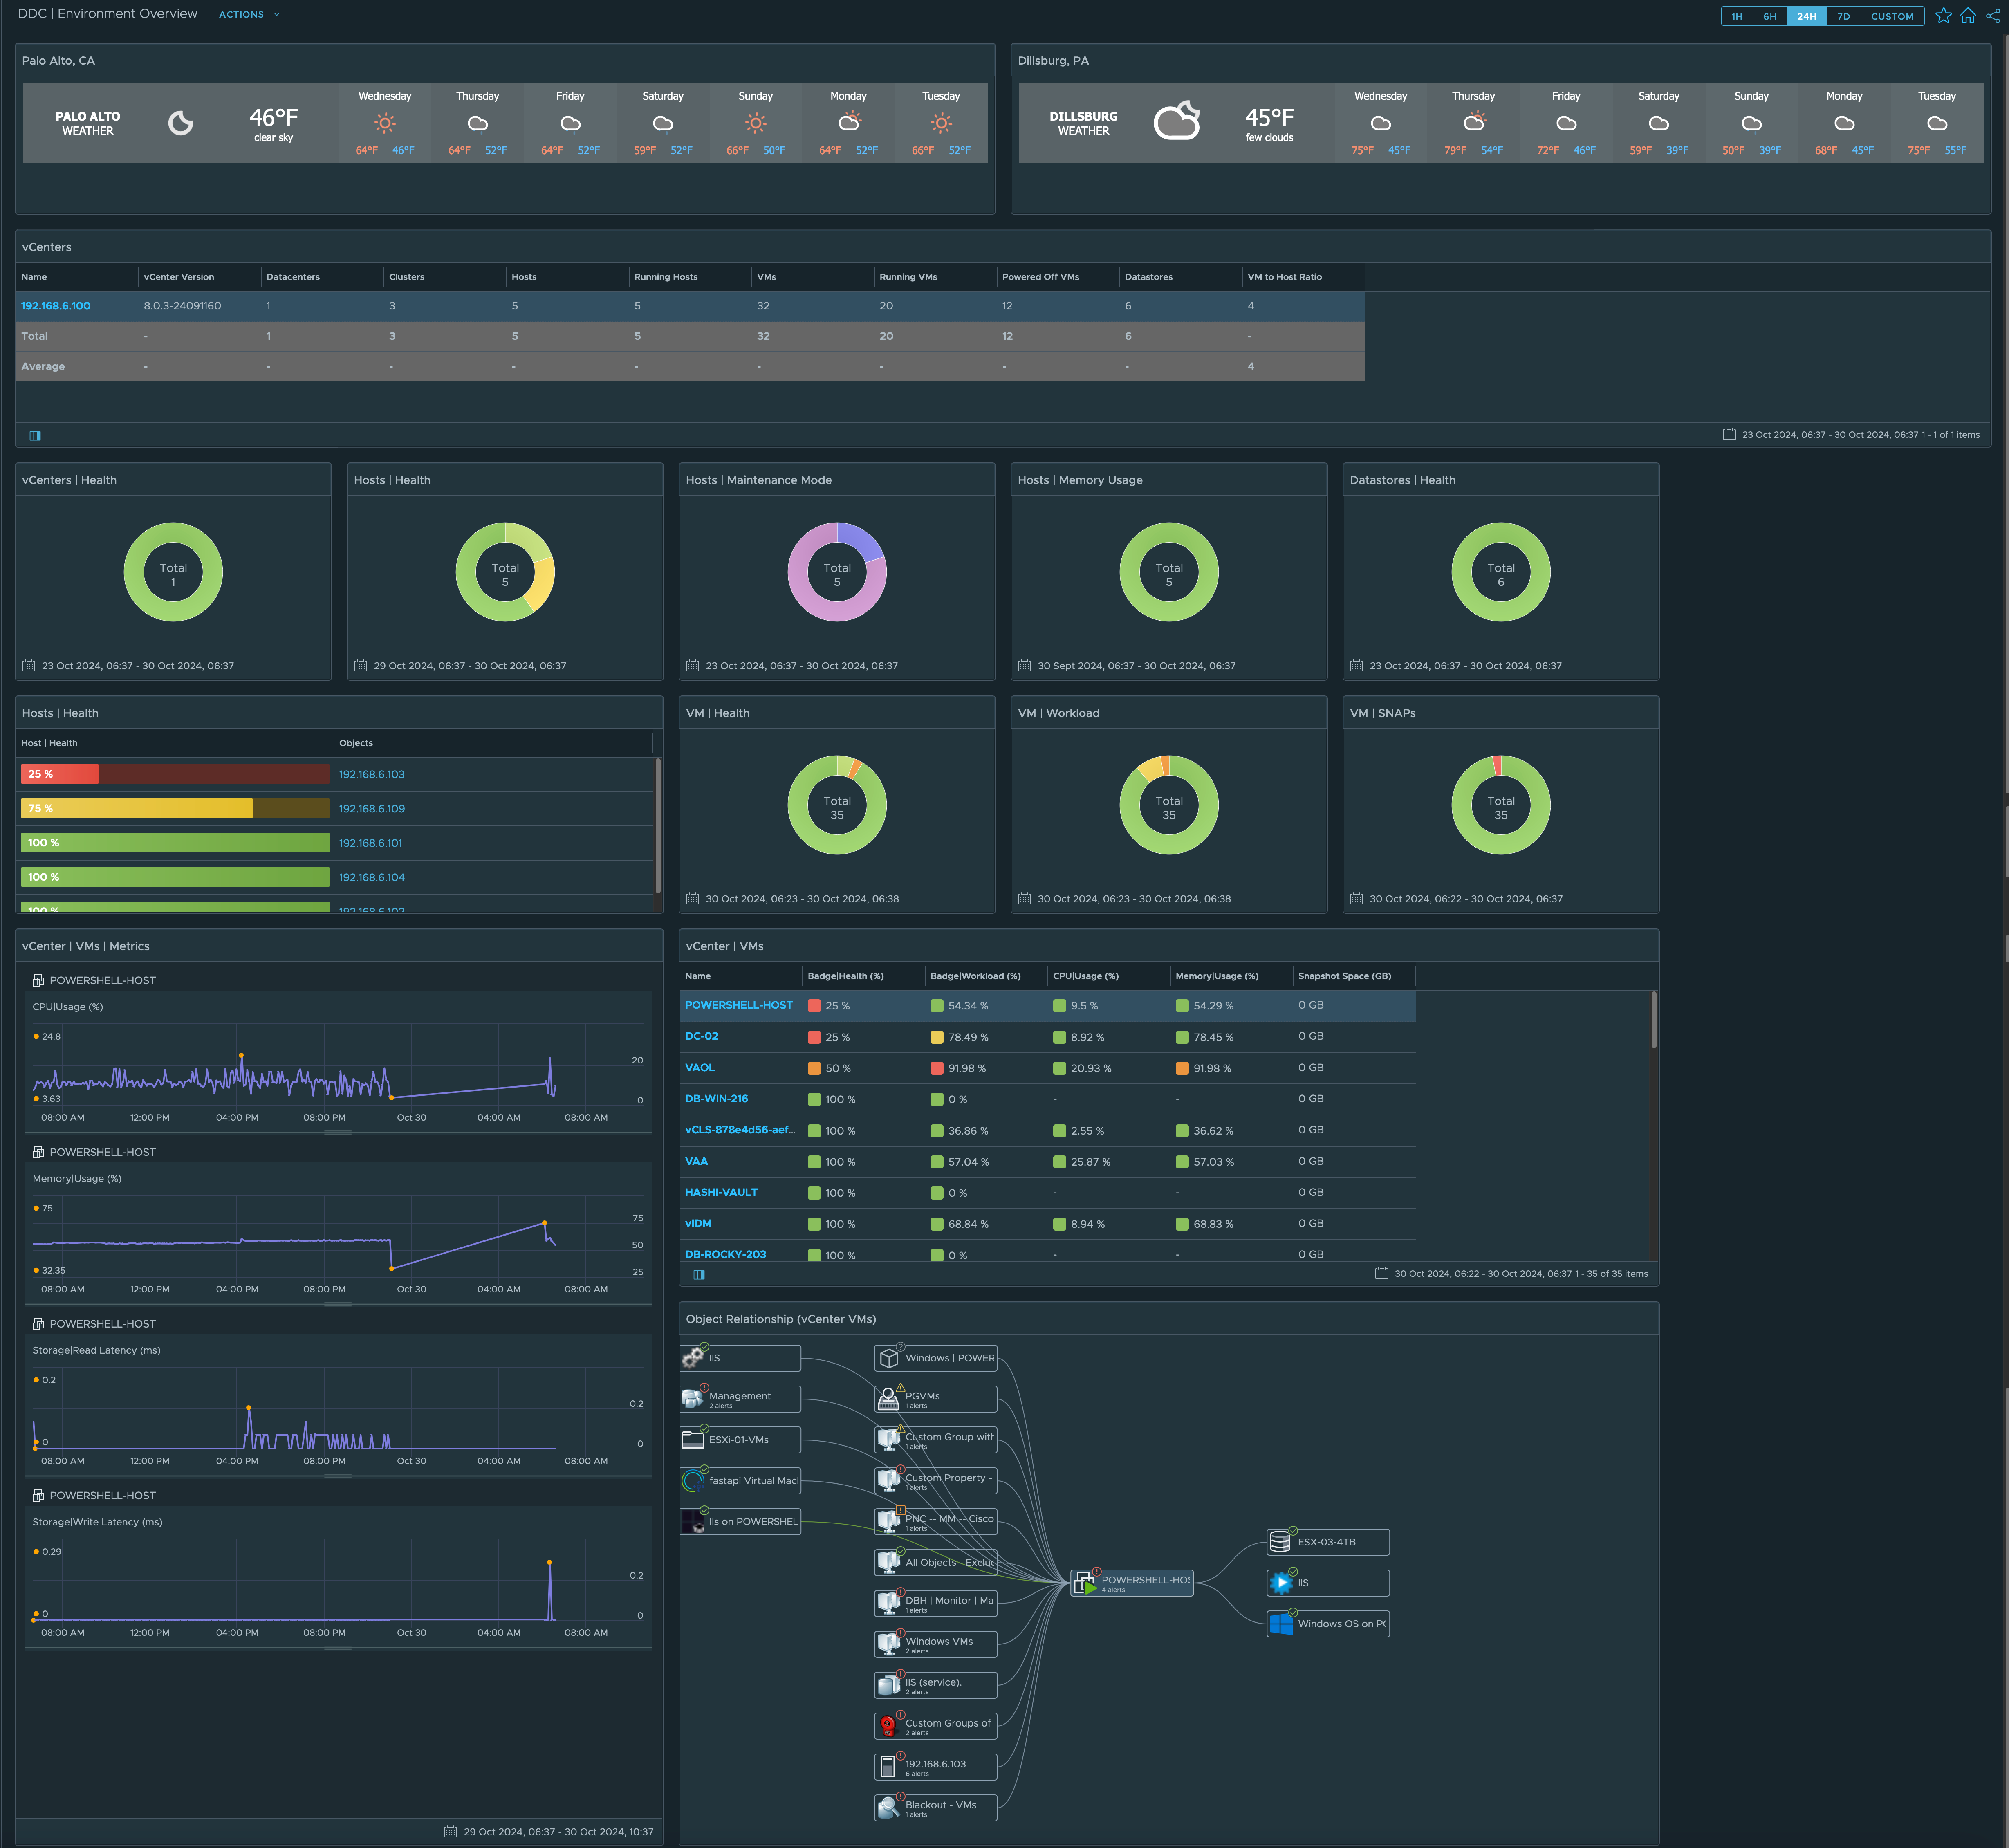The width and height of the screenshot is (2009, 1848).
Task: Select the 6H time range
Action: coord(1770,16)
